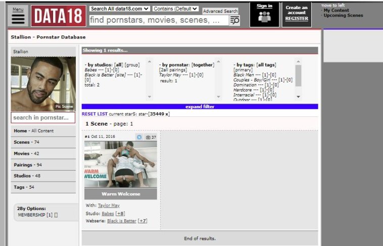Click the search submit list icon

[x=234, y=20]
